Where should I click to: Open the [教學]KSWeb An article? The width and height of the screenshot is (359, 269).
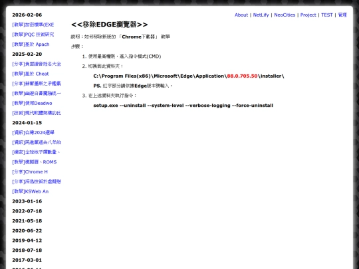pos(30,191)
